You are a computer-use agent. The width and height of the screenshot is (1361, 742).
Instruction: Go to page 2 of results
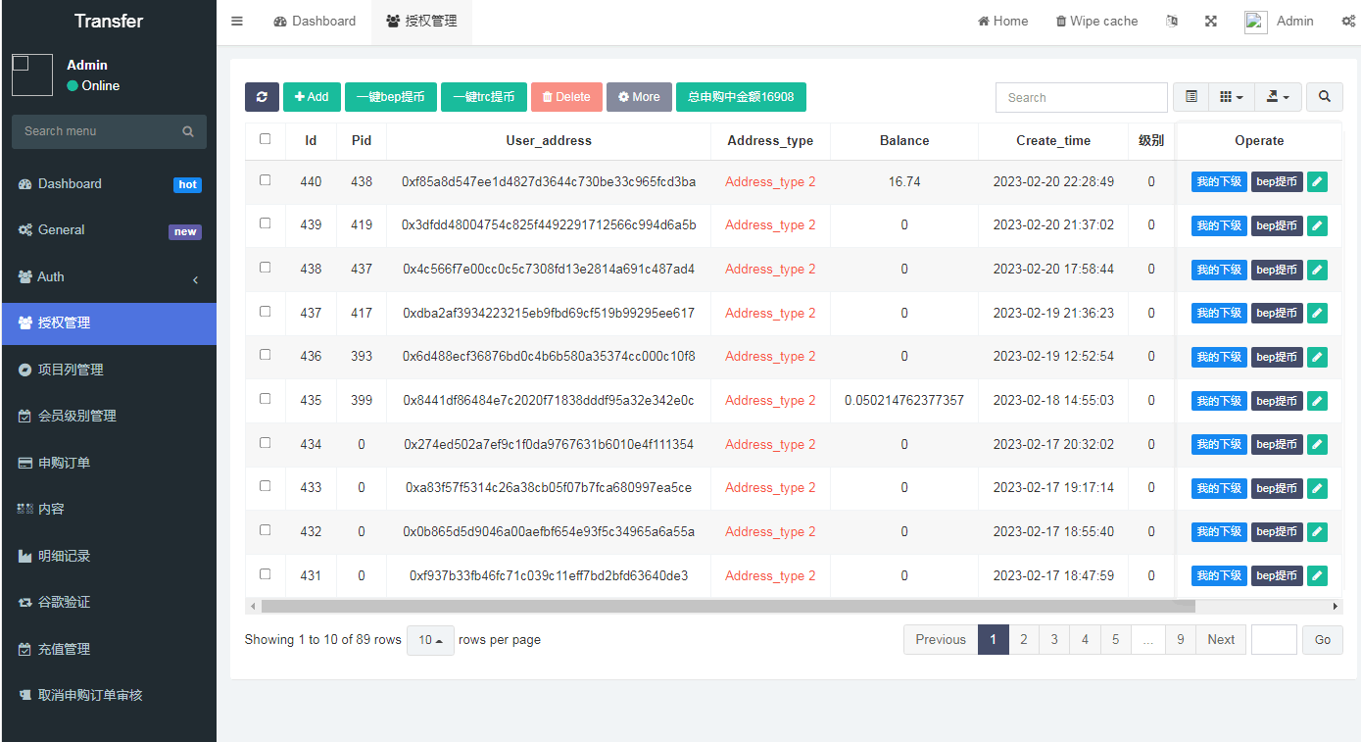pyautogui.click(x=1023, y=640)
